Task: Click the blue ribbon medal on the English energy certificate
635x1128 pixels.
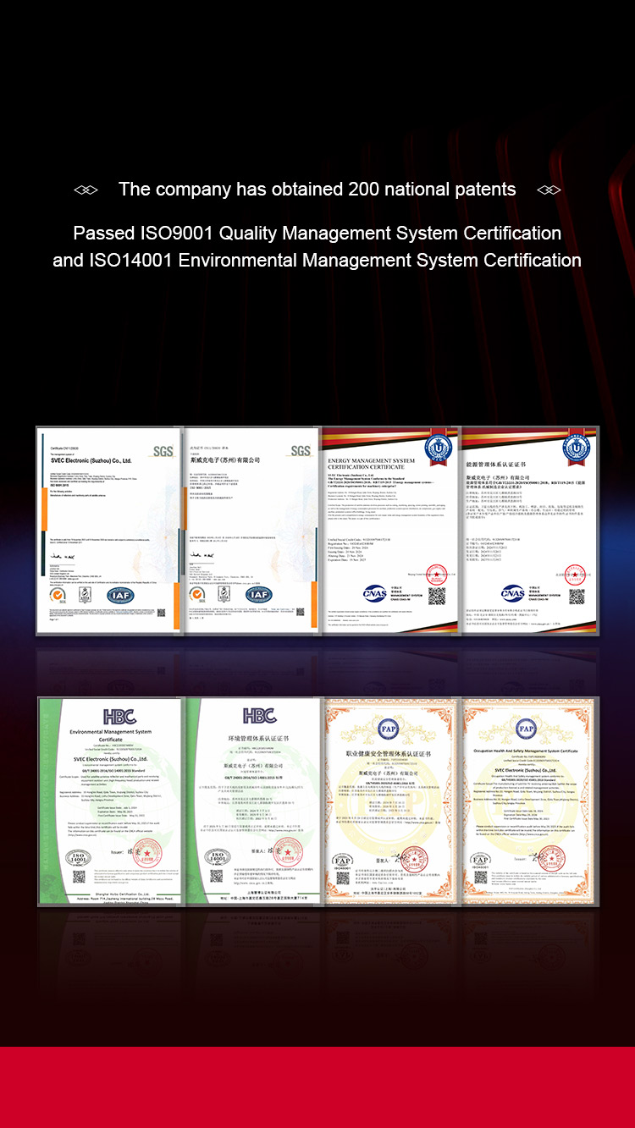Action: [438, 447]
